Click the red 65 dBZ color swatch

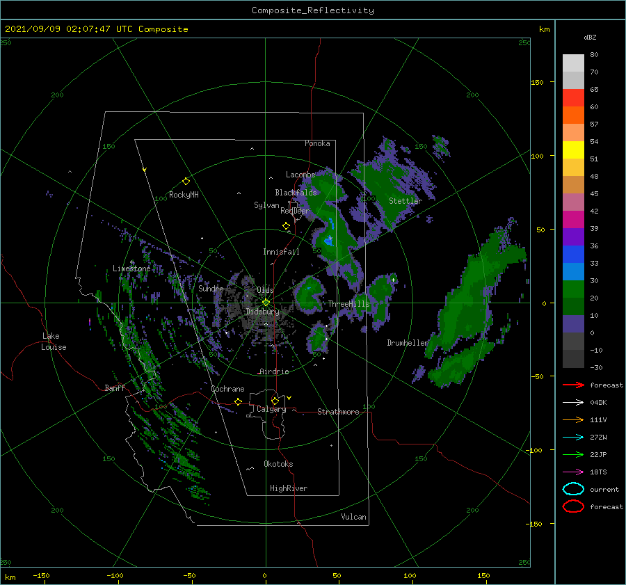573,97
